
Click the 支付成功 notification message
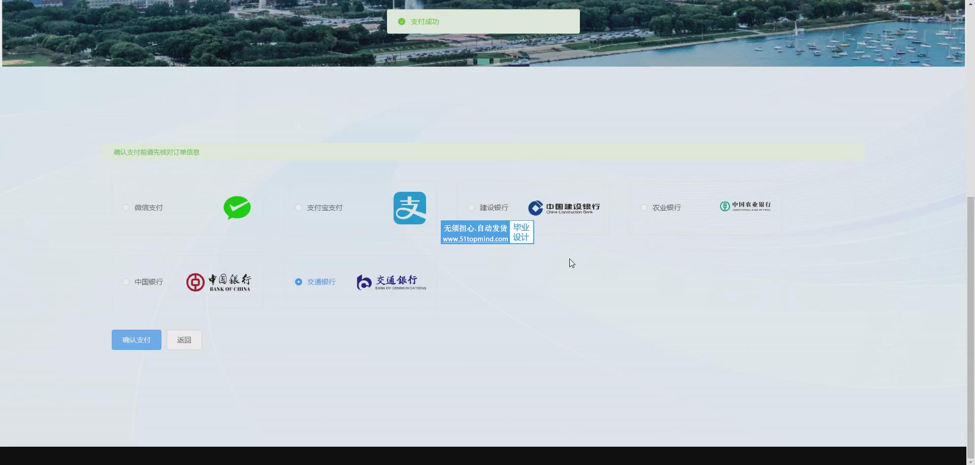coord(483,21)
